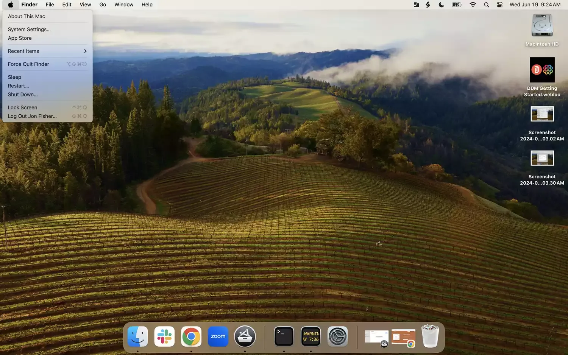This screenshot has width=568, height=355.
Task: Open the App Store from the Dock
Action: point(245,336)
